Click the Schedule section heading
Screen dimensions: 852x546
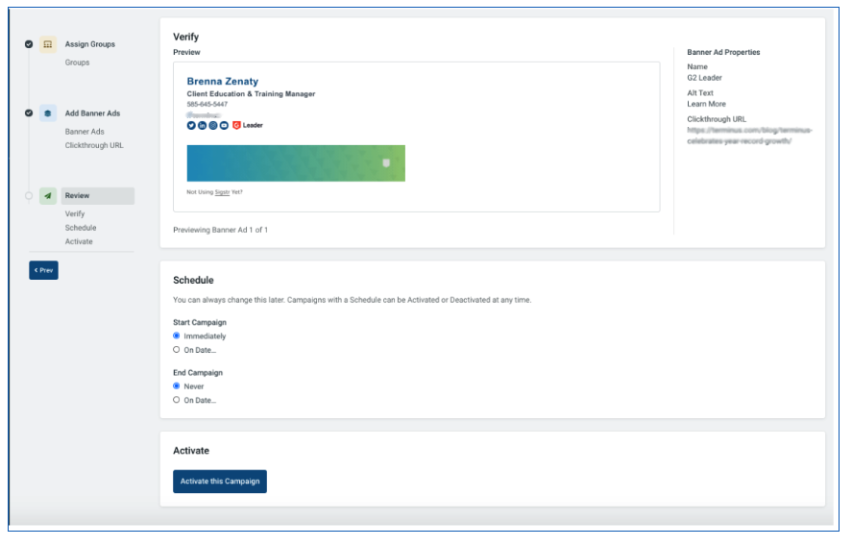[193, 281]
